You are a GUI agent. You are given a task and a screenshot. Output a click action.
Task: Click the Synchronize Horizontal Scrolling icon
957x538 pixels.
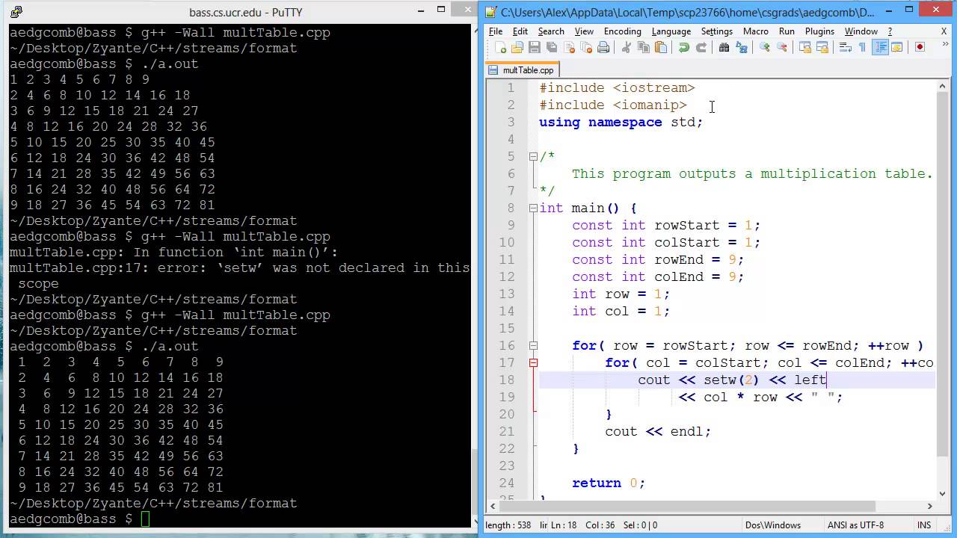[x=822, y=47]
